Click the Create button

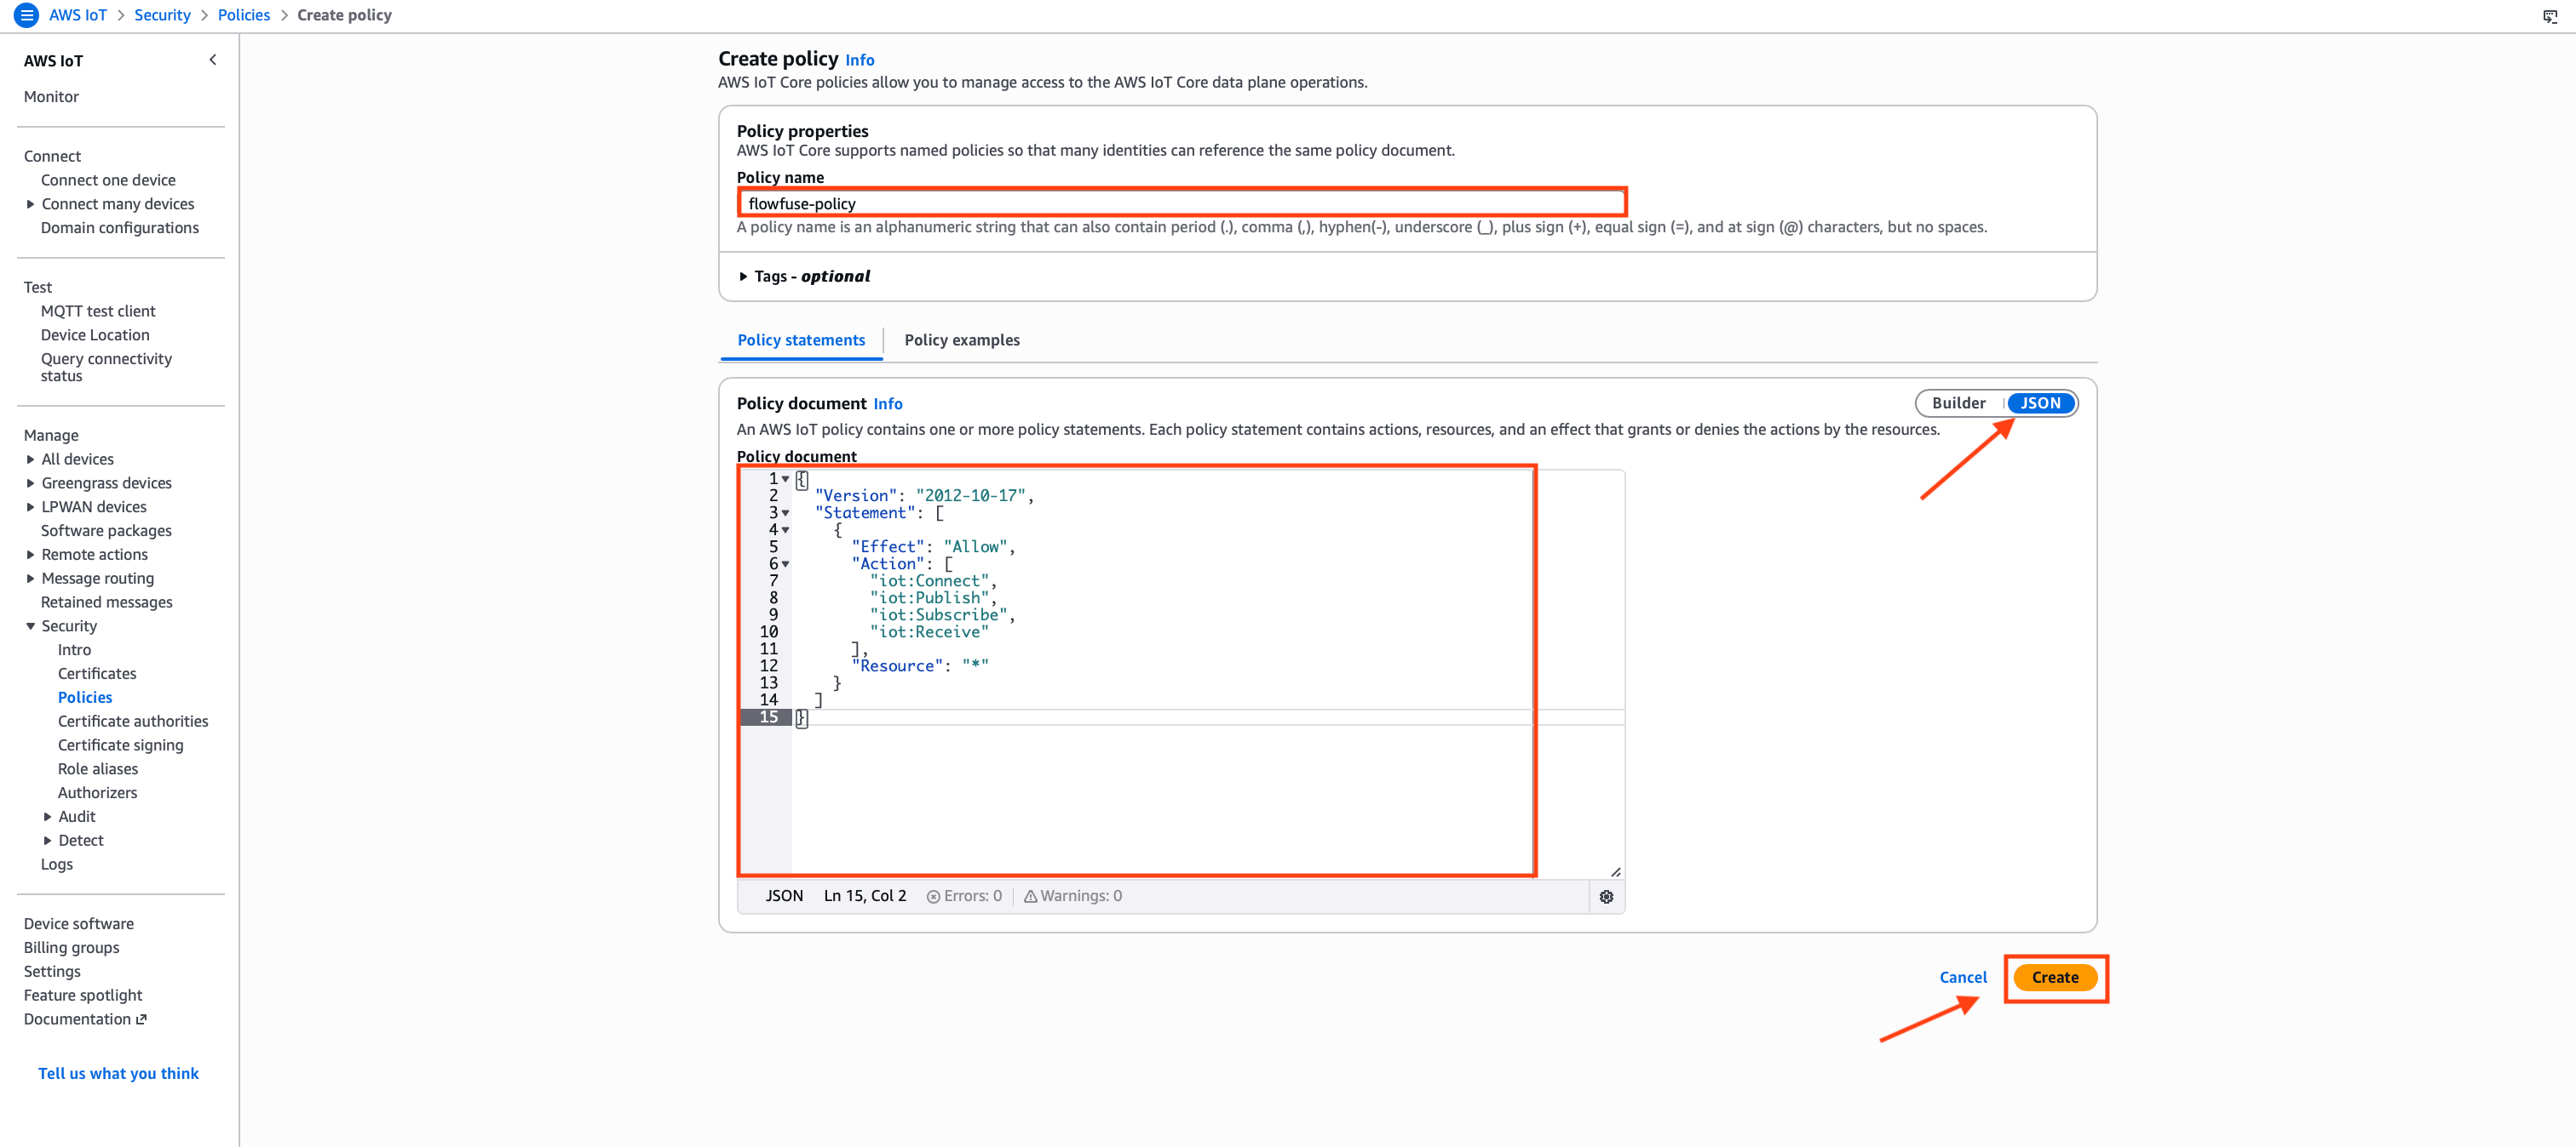pos(2055,977)
